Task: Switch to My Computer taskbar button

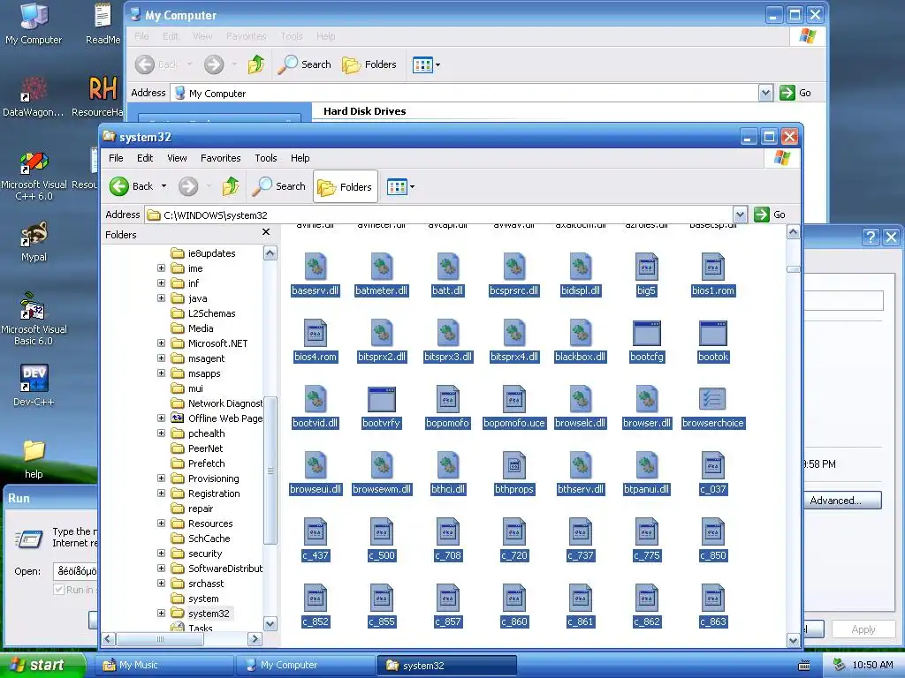Action: click(306, 666)
